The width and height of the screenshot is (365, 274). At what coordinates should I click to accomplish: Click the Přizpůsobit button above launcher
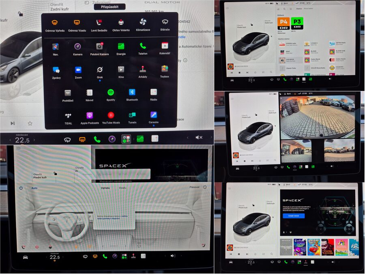click(x=109, y=7)
